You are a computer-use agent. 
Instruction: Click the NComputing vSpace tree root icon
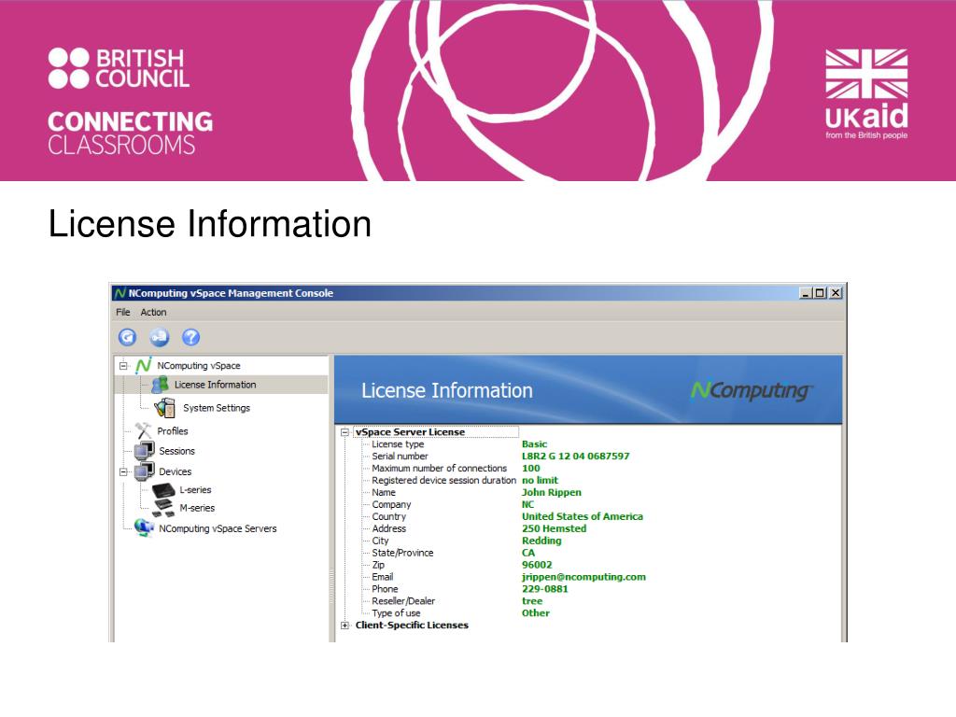click(144, 365)
